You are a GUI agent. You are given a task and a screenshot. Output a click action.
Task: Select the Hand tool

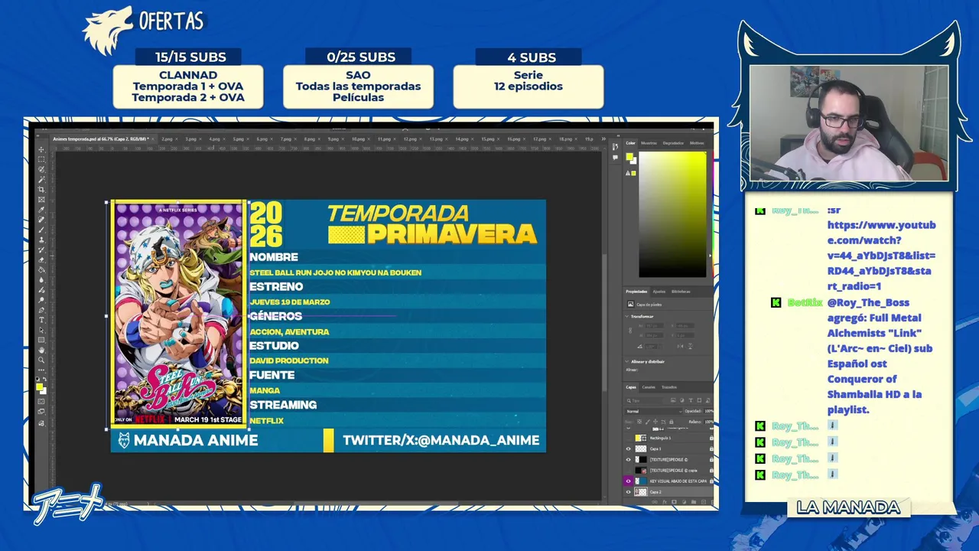(41, 350)
